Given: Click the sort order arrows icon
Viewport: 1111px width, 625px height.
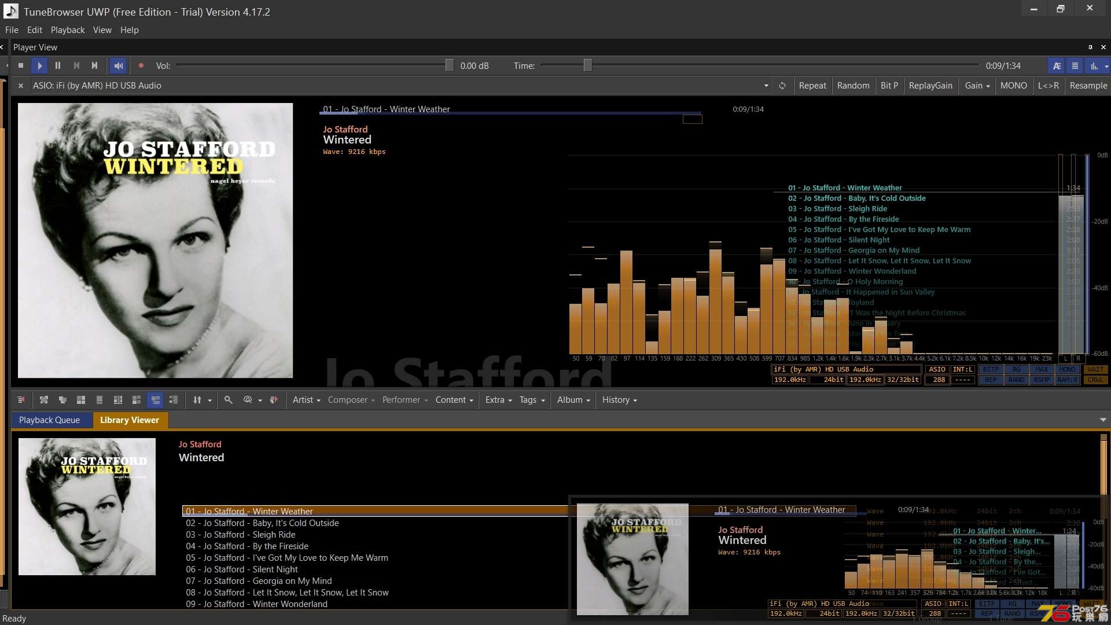Looking at the screenshot, I should [197, 400].
